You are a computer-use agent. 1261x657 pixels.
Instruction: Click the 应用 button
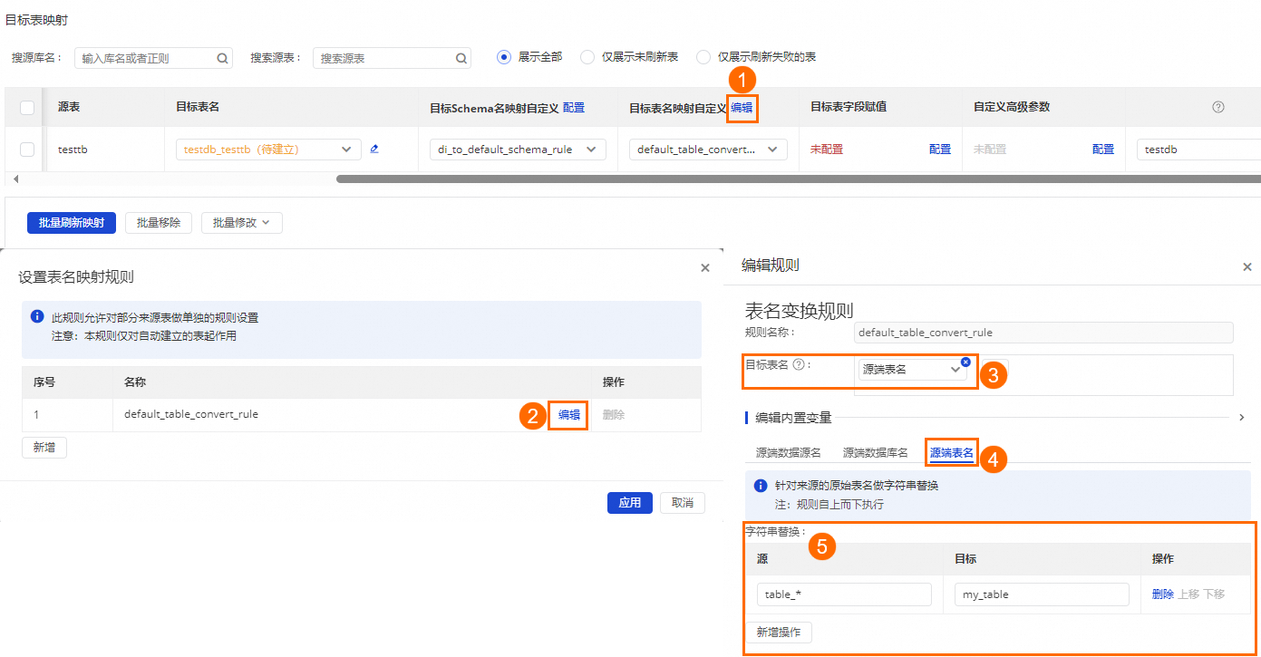click(x=630, y=503)
